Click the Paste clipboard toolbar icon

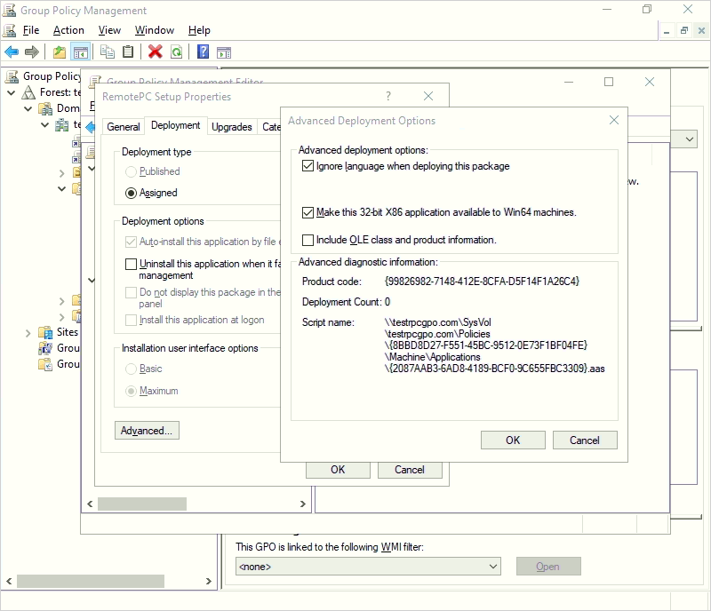128,52
